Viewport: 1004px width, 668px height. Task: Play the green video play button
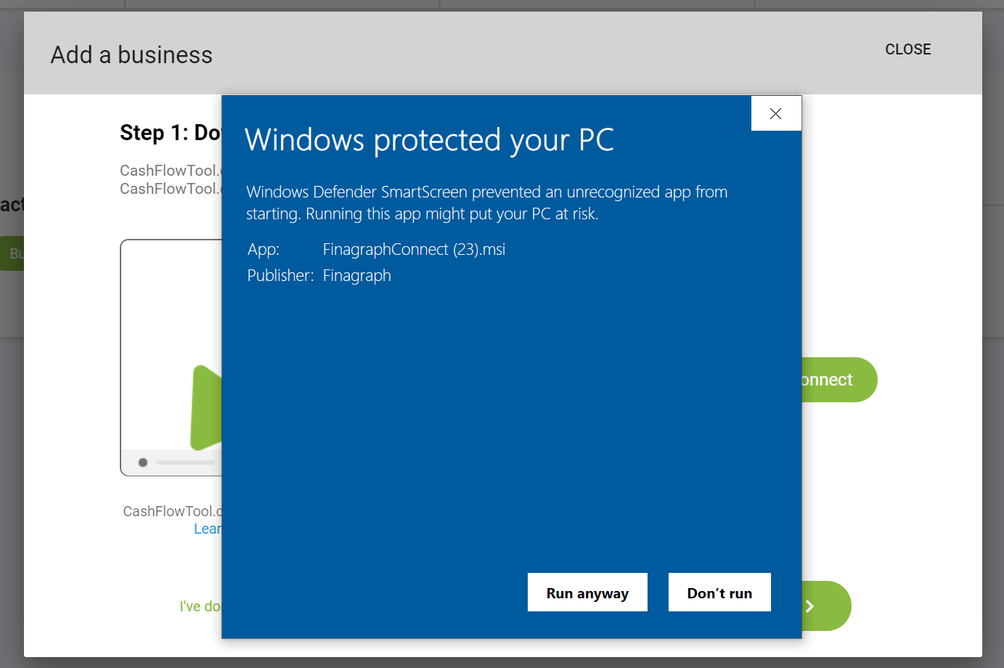(206, 408)
